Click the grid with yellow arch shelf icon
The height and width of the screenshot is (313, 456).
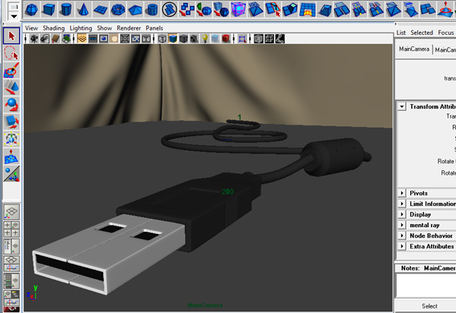(x=307, y=9)
